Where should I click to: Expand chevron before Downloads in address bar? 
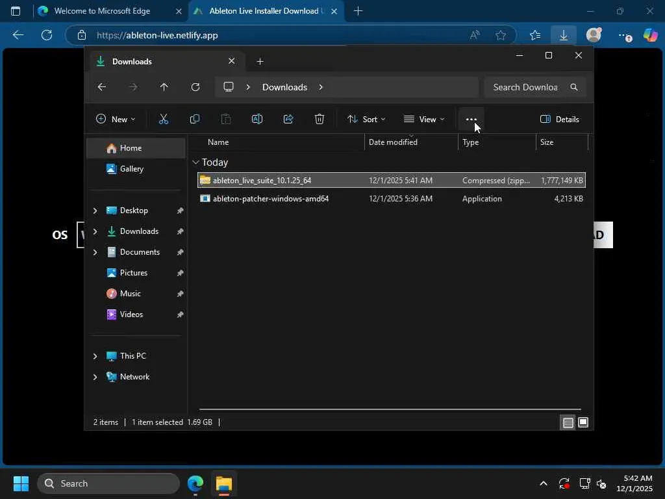(x=248, y=87)
